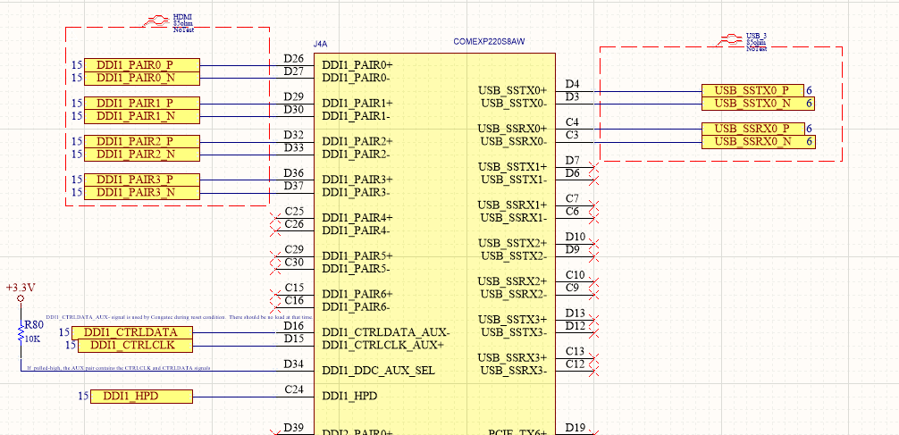Click the DDI1_DDC_AUX_SEL pin name
899x435 pixels.
378,371
